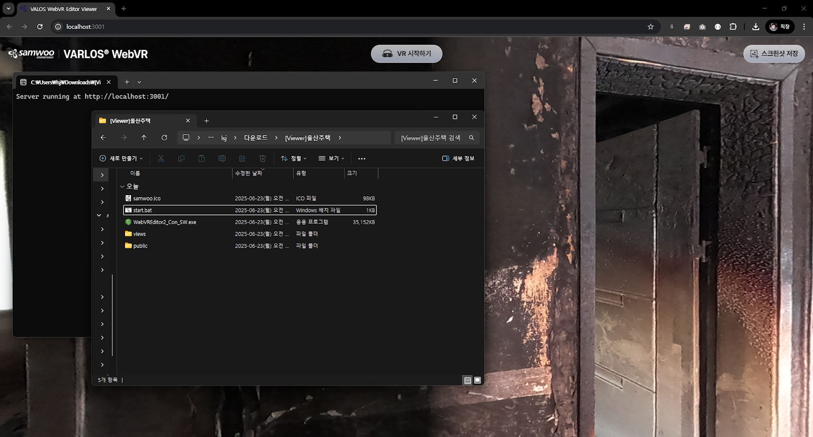Switch to details list view in status bar
Screen dimensions: 813x437
coord(467,380)
